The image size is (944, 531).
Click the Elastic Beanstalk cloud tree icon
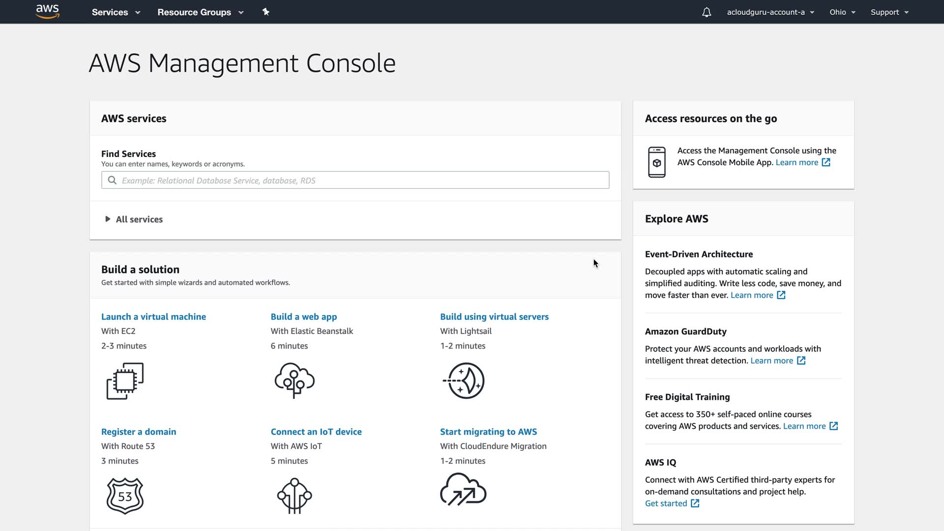coord(295,381)
